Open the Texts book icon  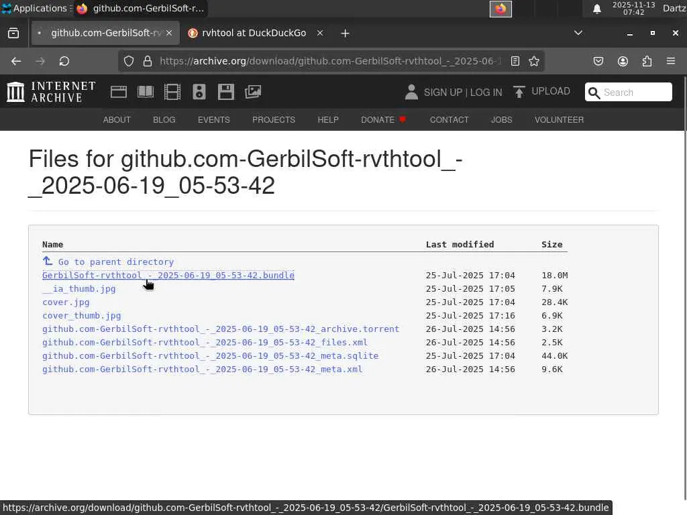(x=146, y=92)
